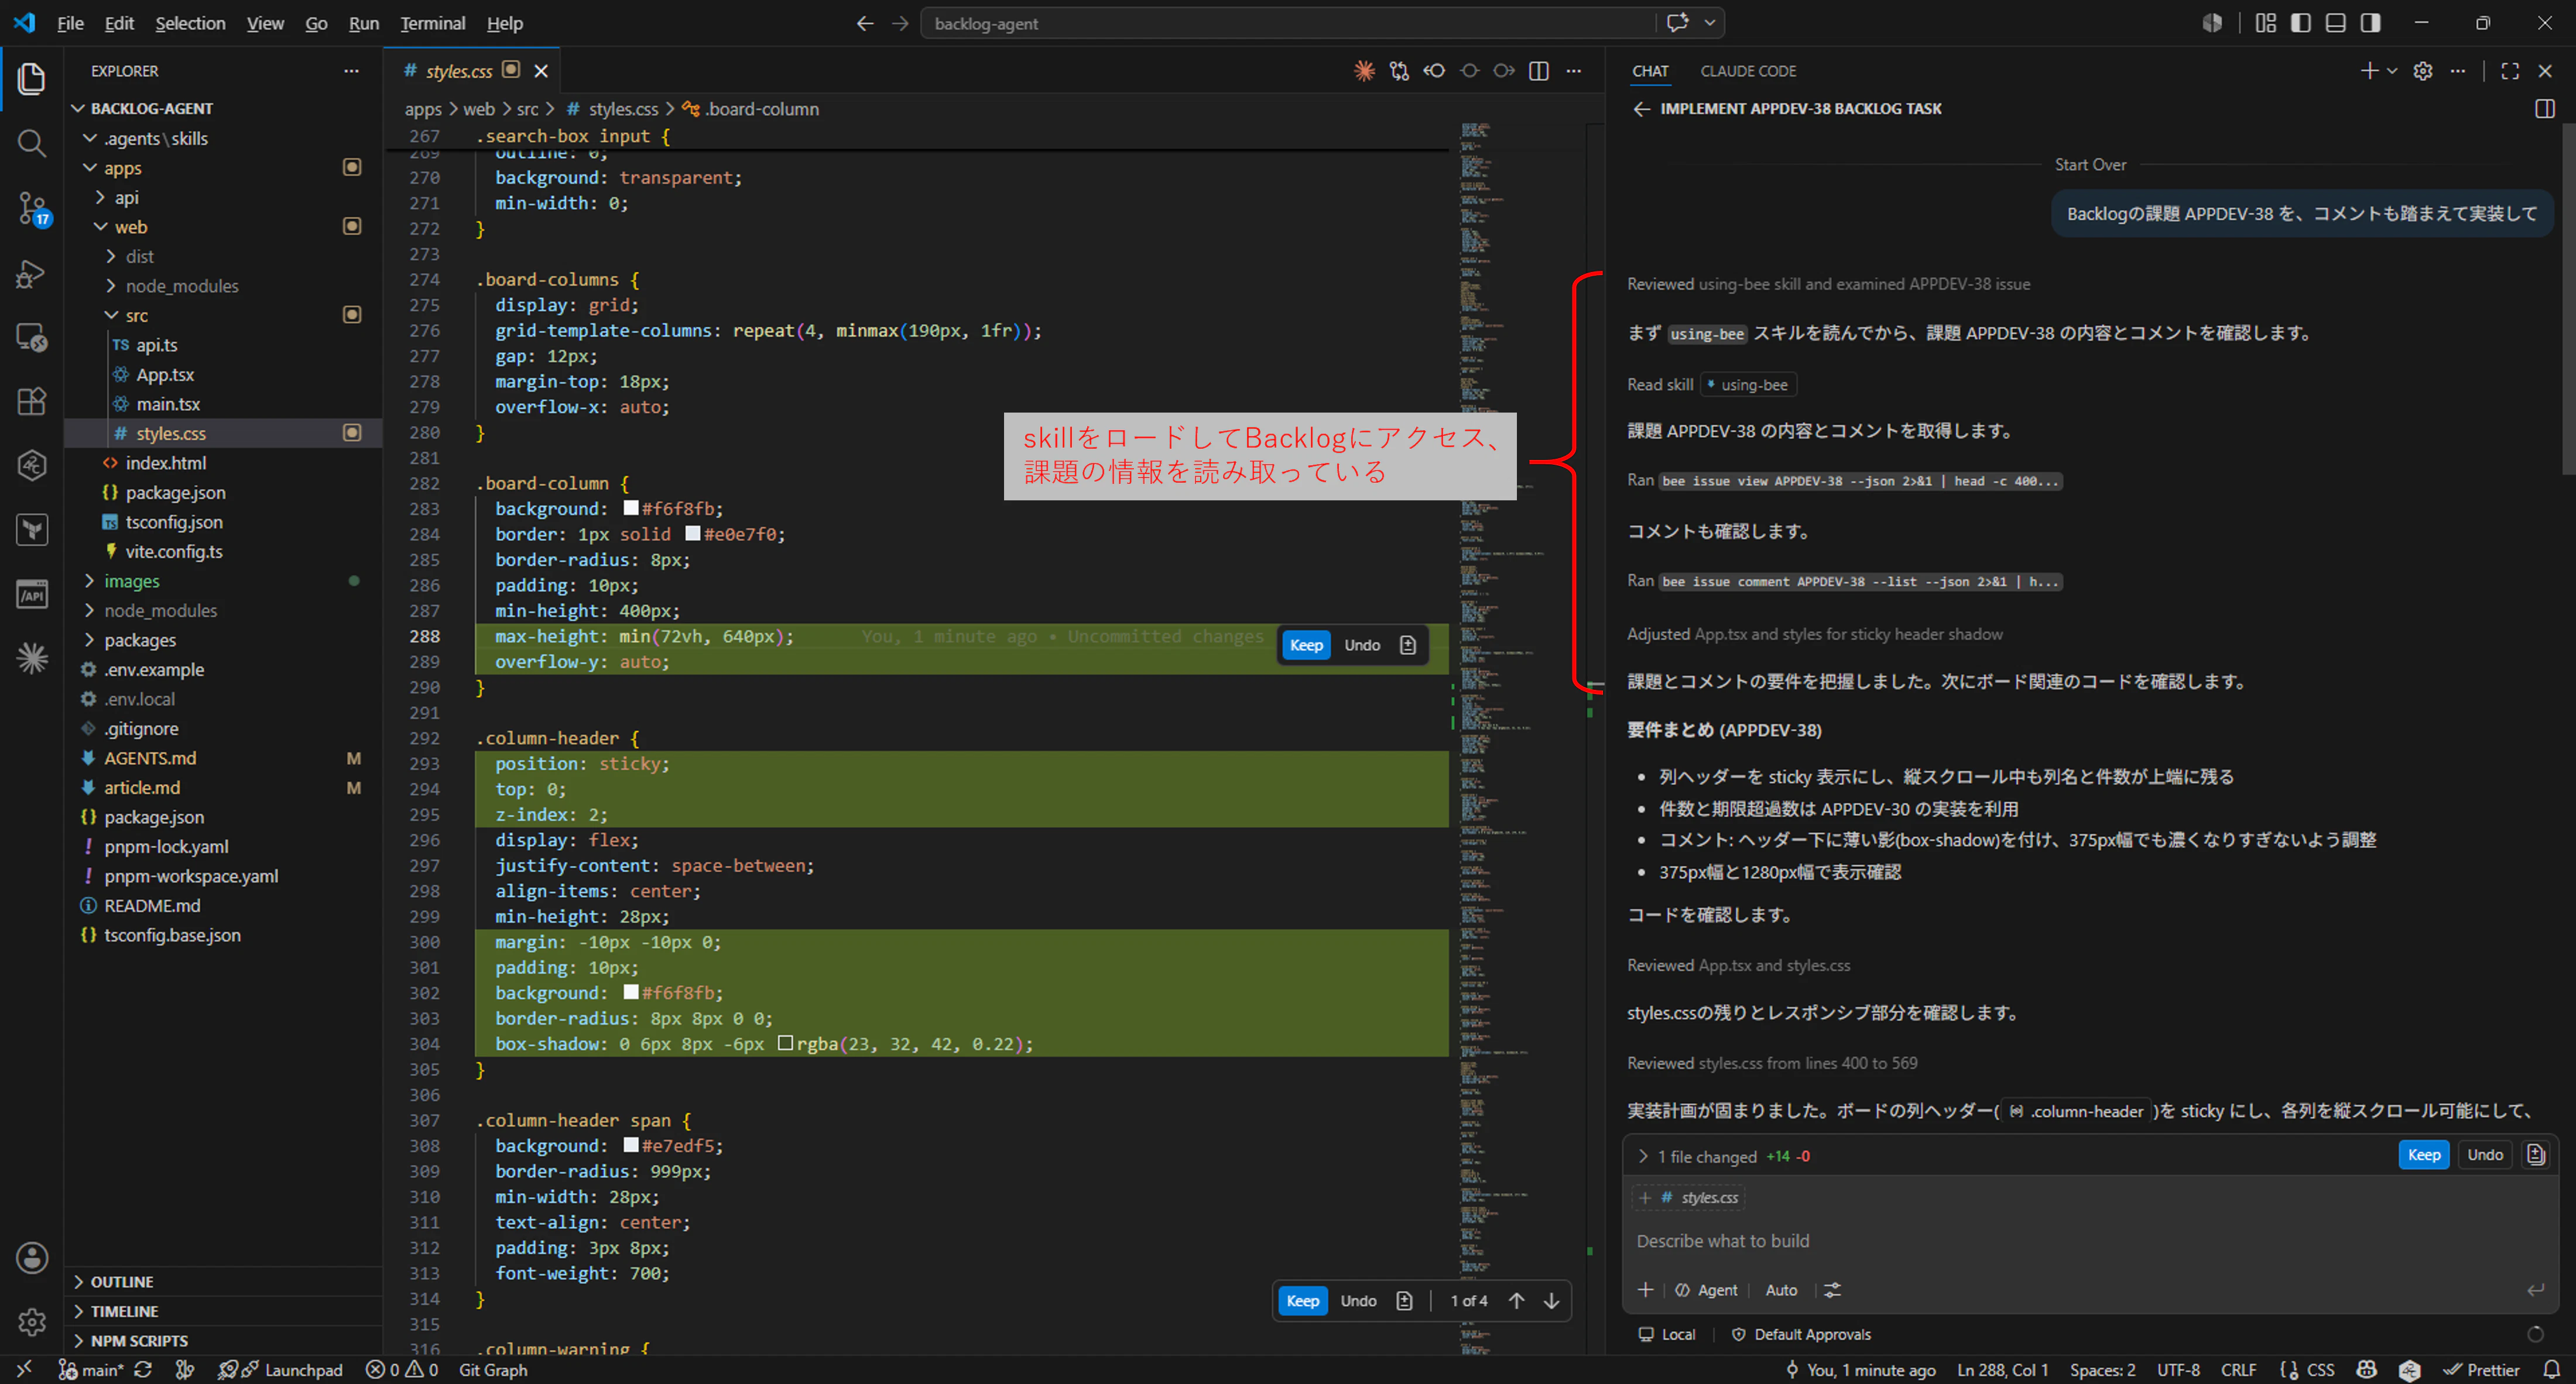Add context with plus icon in chat input
The width and height of the screenshot is (2576, 1384).
click(1645, 1290)
